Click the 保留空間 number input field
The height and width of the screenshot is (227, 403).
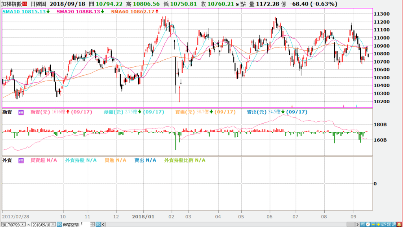(x=85, y=224)
